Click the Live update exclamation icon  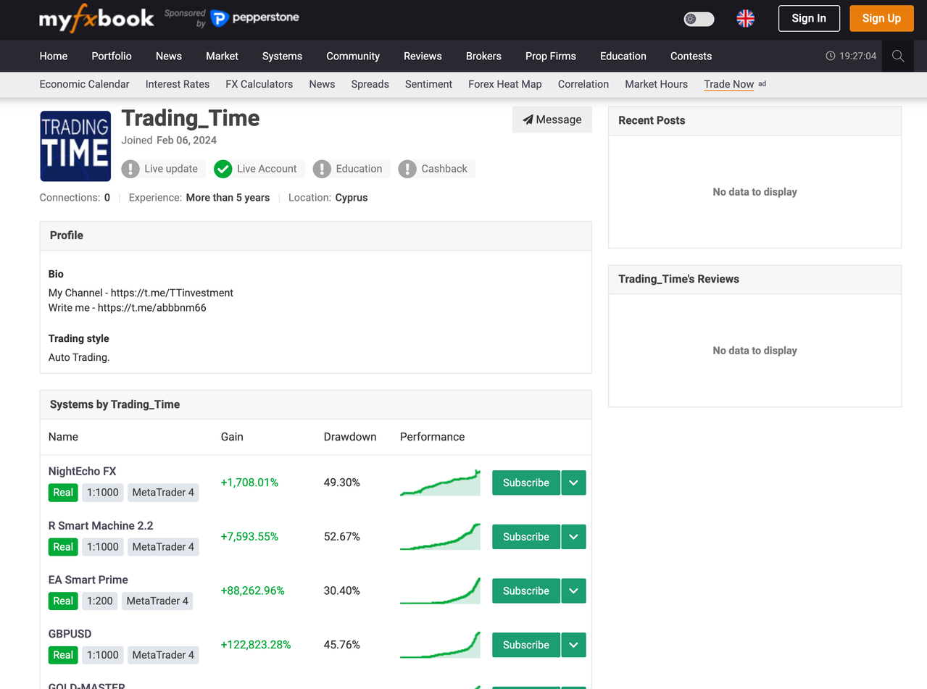(130, 169)
